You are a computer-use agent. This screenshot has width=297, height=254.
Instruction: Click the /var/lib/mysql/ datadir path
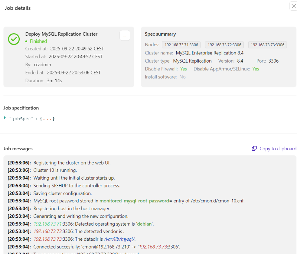click(119, 239)
